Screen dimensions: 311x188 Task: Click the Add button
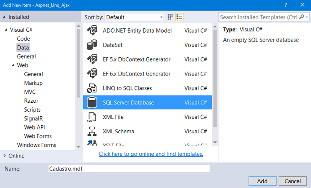click(x=262, y=181)
